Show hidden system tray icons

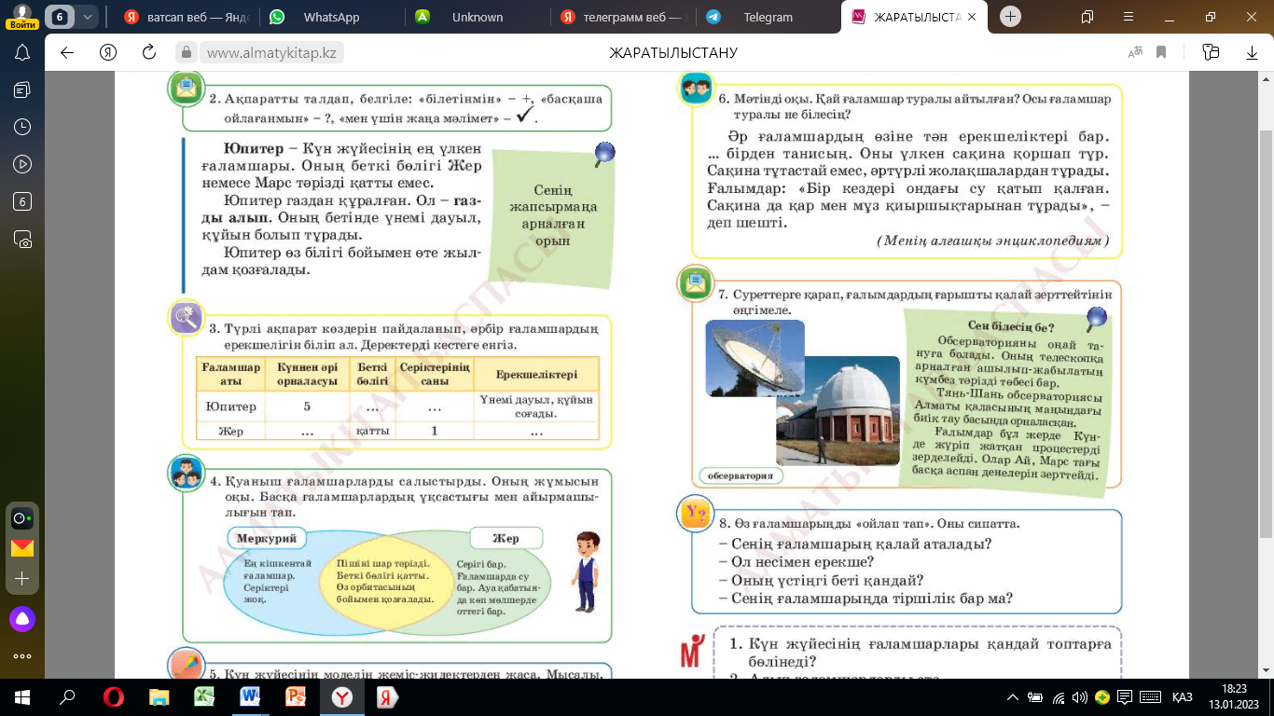pyautogui.click(x=1013, y=697)
